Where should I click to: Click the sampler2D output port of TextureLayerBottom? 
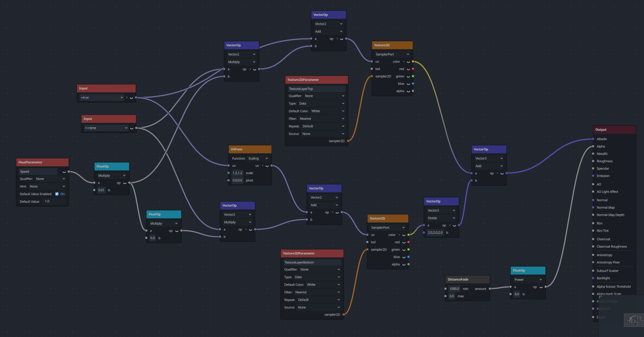click(344, 314)
